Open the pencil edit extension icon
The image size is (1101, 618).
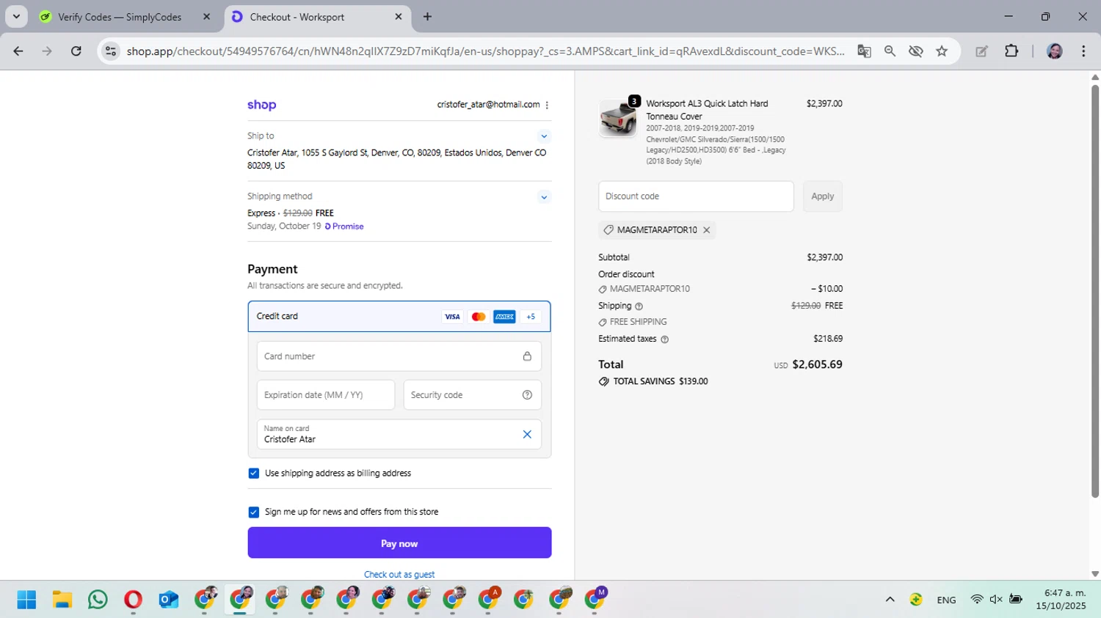(x=981, y=51)
